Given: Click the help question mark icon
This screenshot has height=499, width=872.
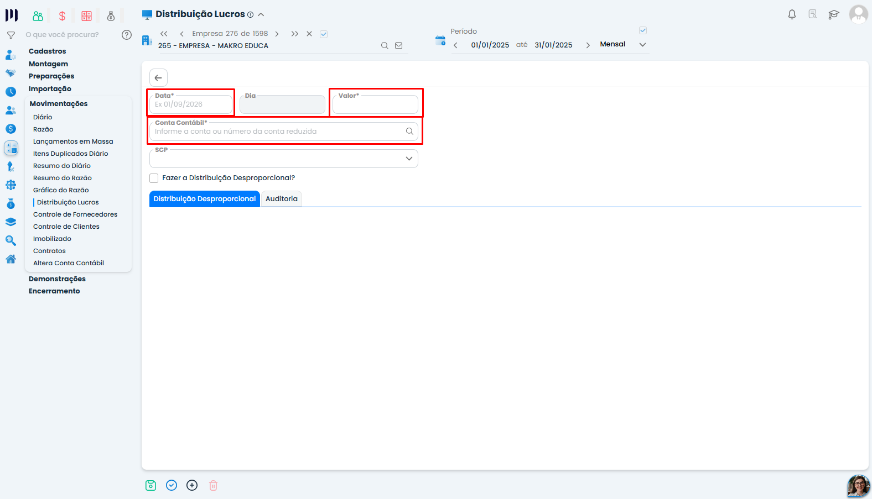Looking at the screenshot, I should coord(127,35).
